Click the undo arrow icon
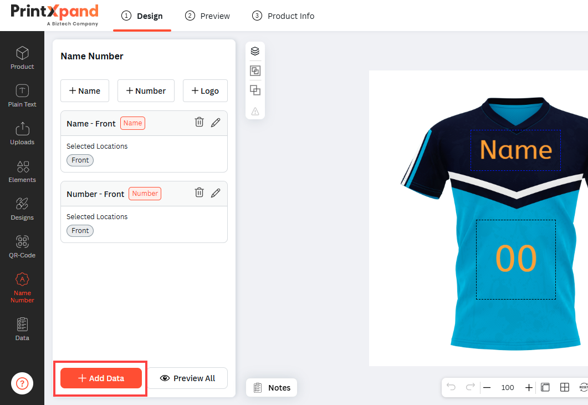Screen dimensions: 588x405 coord(451,387)
